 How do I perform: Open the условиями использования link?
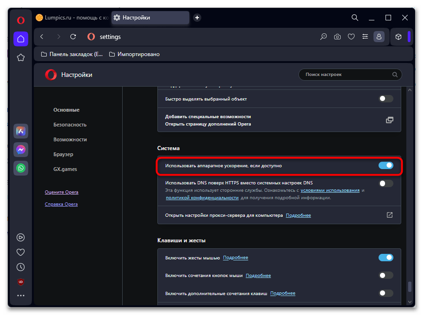click(330, 190)
